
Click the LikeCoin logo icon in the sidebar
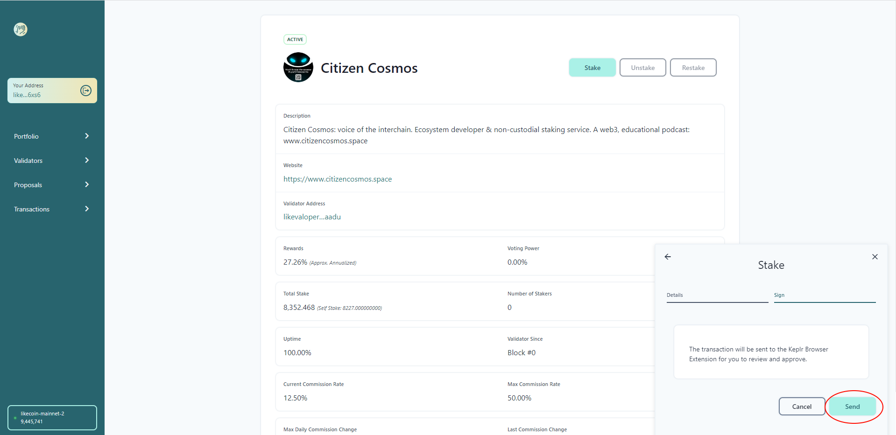(x=21, y=29)
